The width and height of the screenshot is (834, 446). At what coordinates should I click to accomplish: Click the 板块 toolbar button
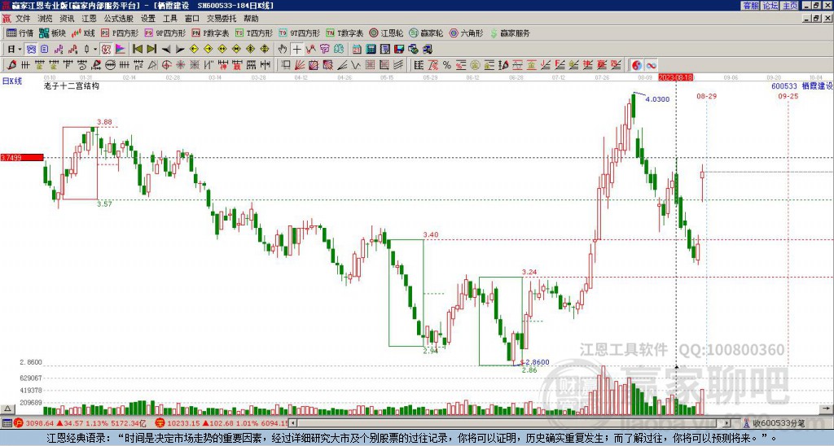tap(52, 33)
